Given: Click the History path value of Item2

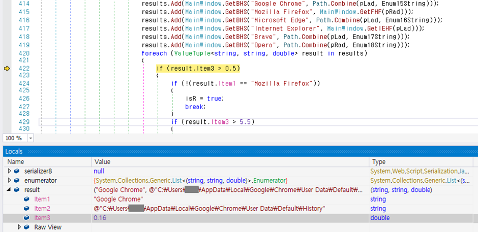Looking at the screenshot, I should pyautogui.click(x=210, y=209).
